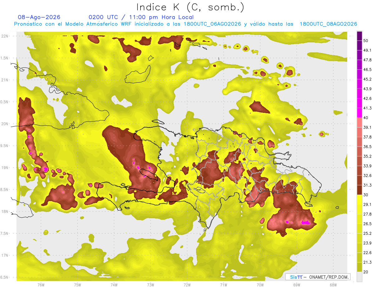Click the "21N" latitude axis label

5,80
